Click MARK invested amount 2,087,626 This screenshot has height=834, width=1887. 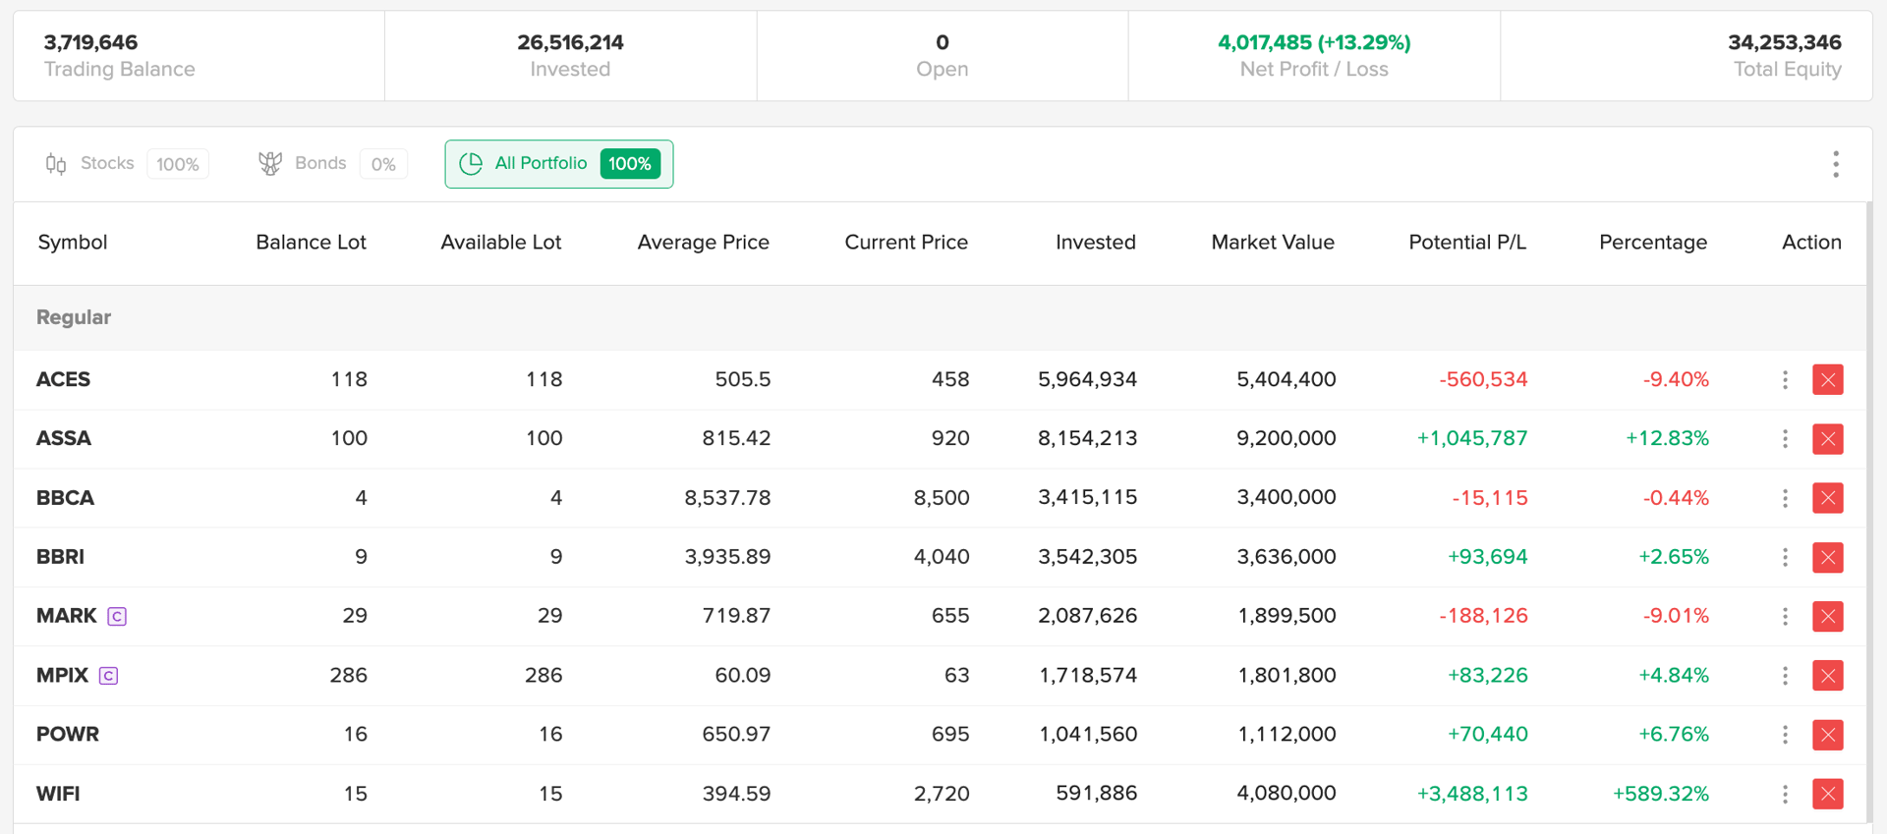click(x=1088, y=616)
